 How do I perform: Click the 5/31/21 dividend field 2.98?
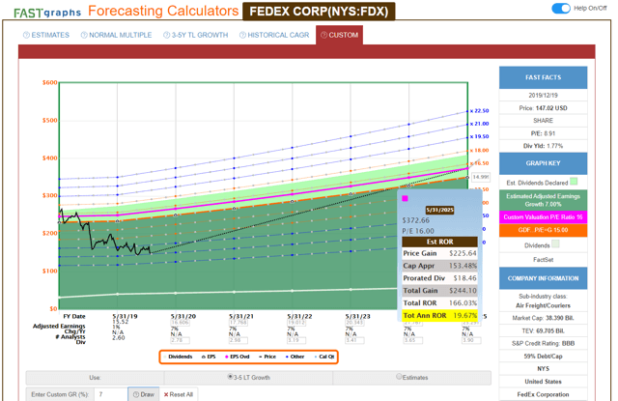tap(239, 340)
